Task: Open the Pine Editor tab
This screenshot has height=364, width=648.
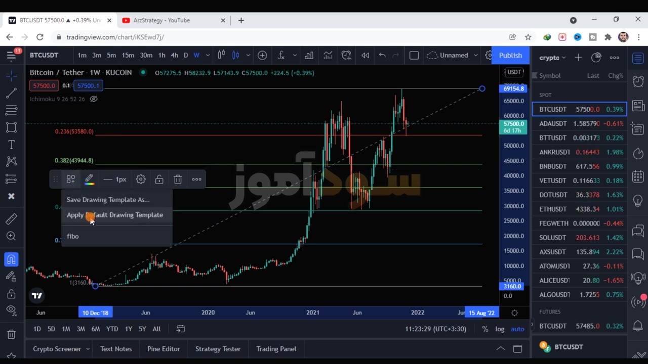Action: 164,349
